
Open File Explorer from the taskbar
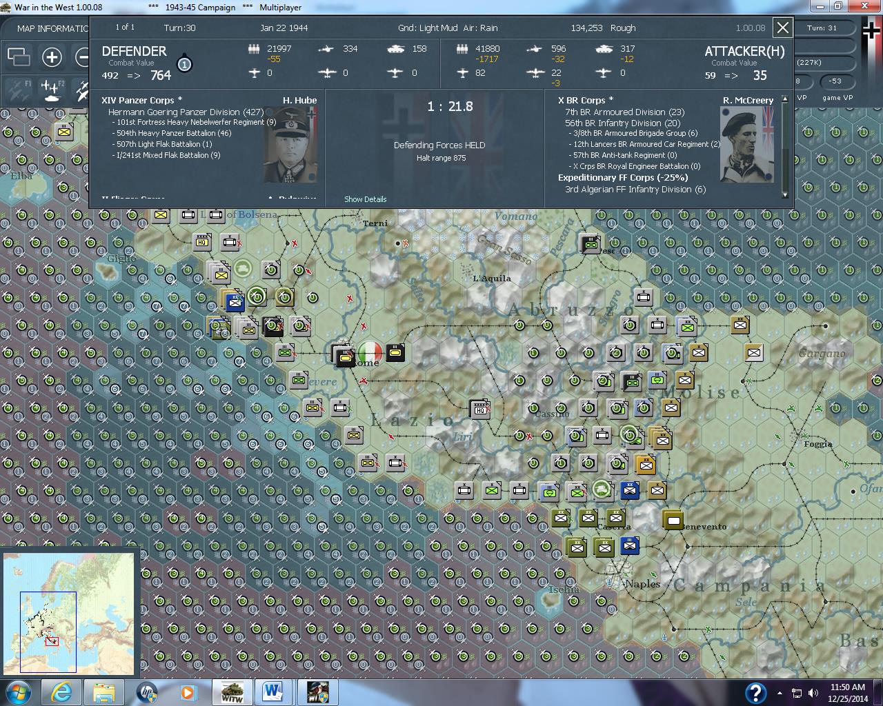pos(104,692)
